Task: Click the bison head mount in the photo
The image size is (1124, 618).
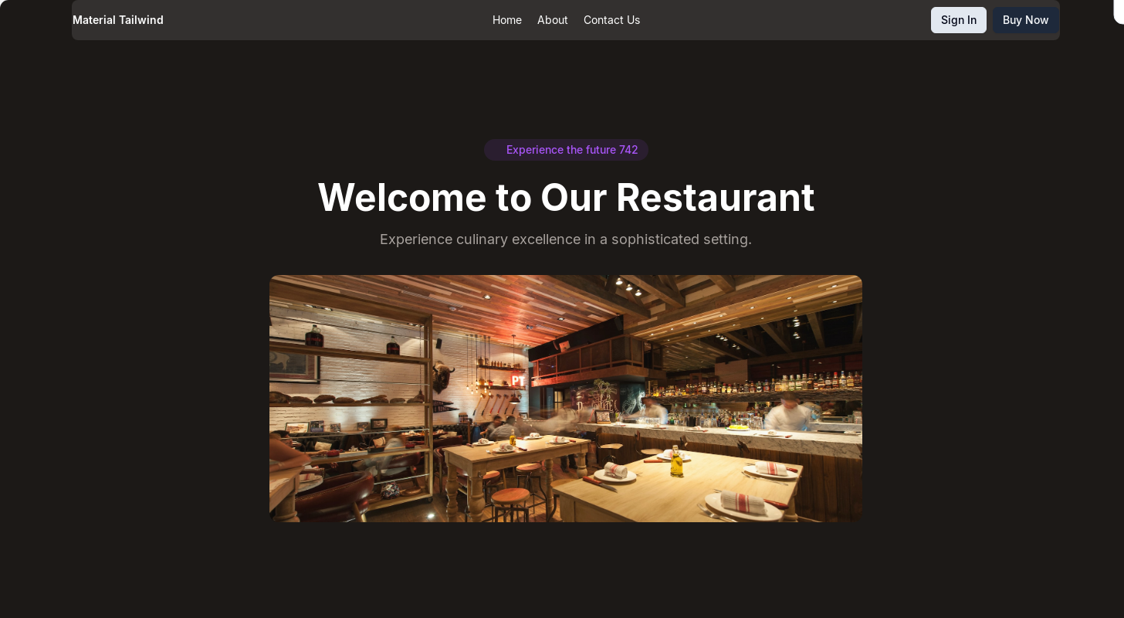Action: coord(444,379)
